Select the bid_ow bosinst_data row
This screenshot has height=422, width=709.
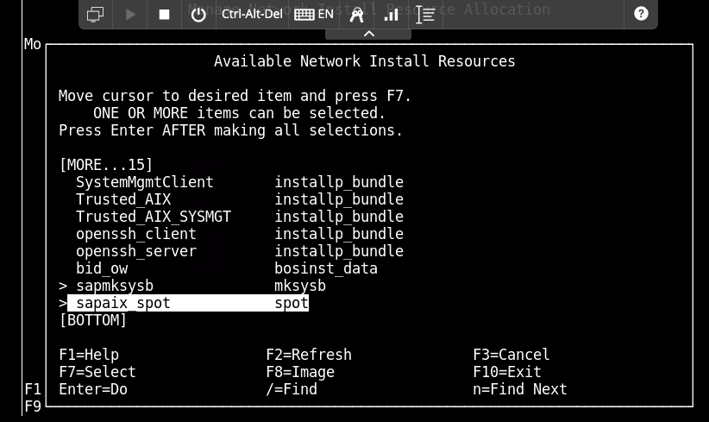(x=227, y=268)
